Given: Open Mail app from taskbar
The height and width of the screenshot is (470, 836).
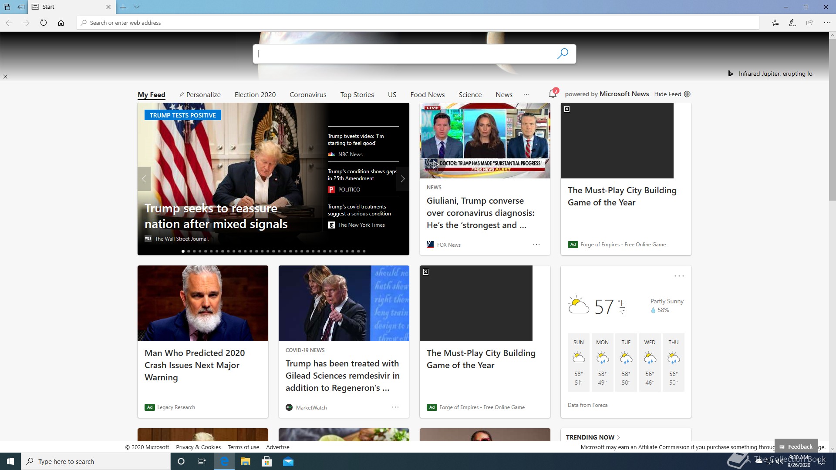Looking at the screenshot, I should tap(288, 461).
